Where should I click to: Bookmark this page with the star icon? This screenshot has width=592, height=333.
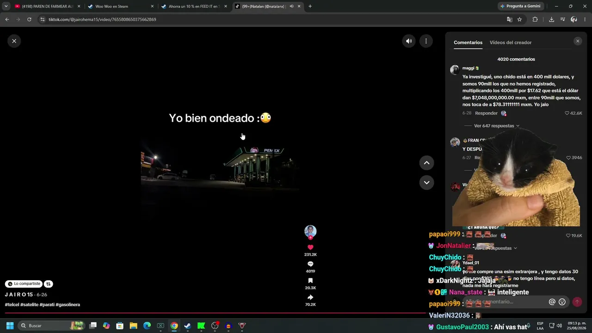tap(519, 19)
